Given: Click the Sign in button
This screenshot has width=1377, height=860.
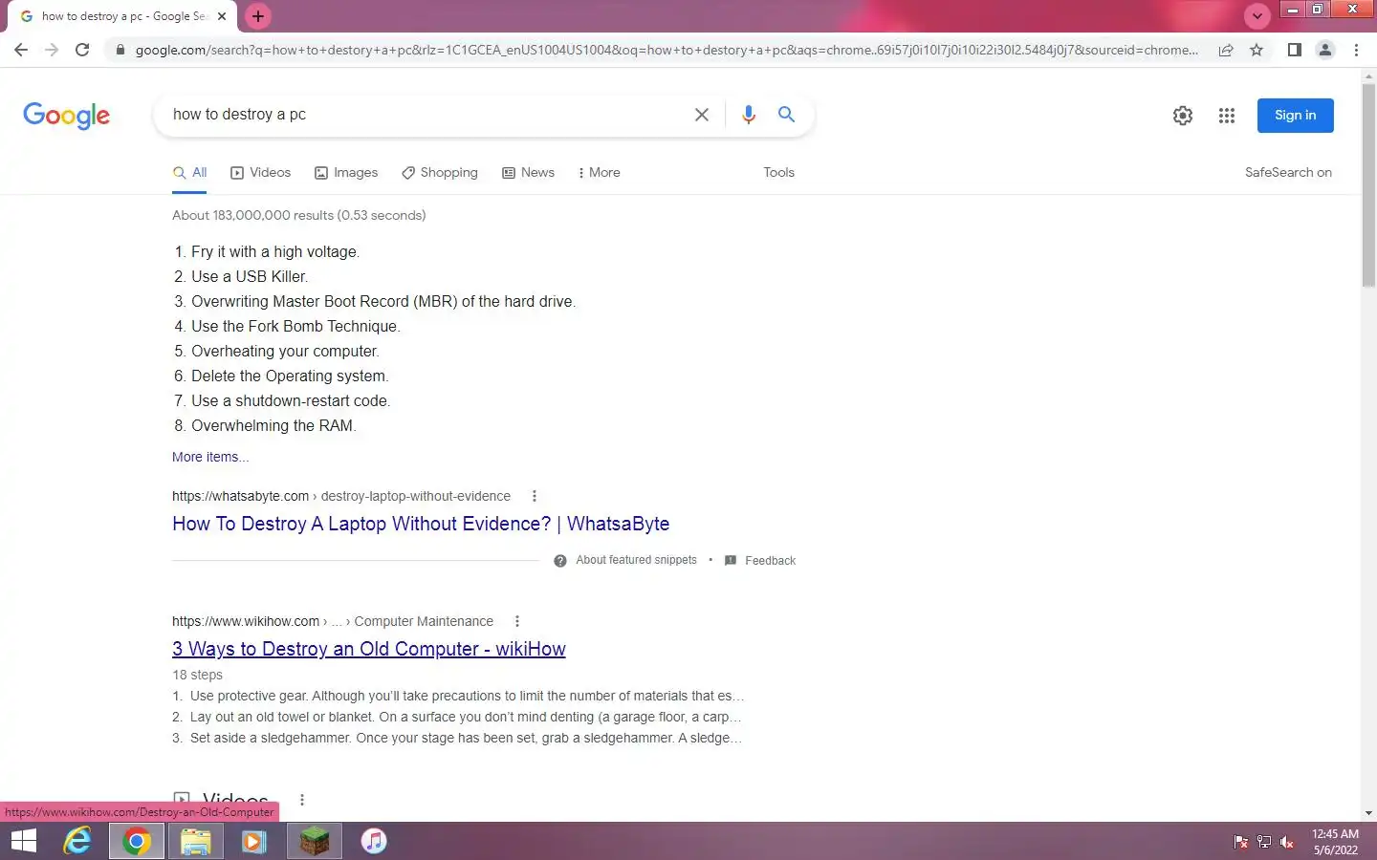Looking at the screenshot, I should (x=1295, y=116).
